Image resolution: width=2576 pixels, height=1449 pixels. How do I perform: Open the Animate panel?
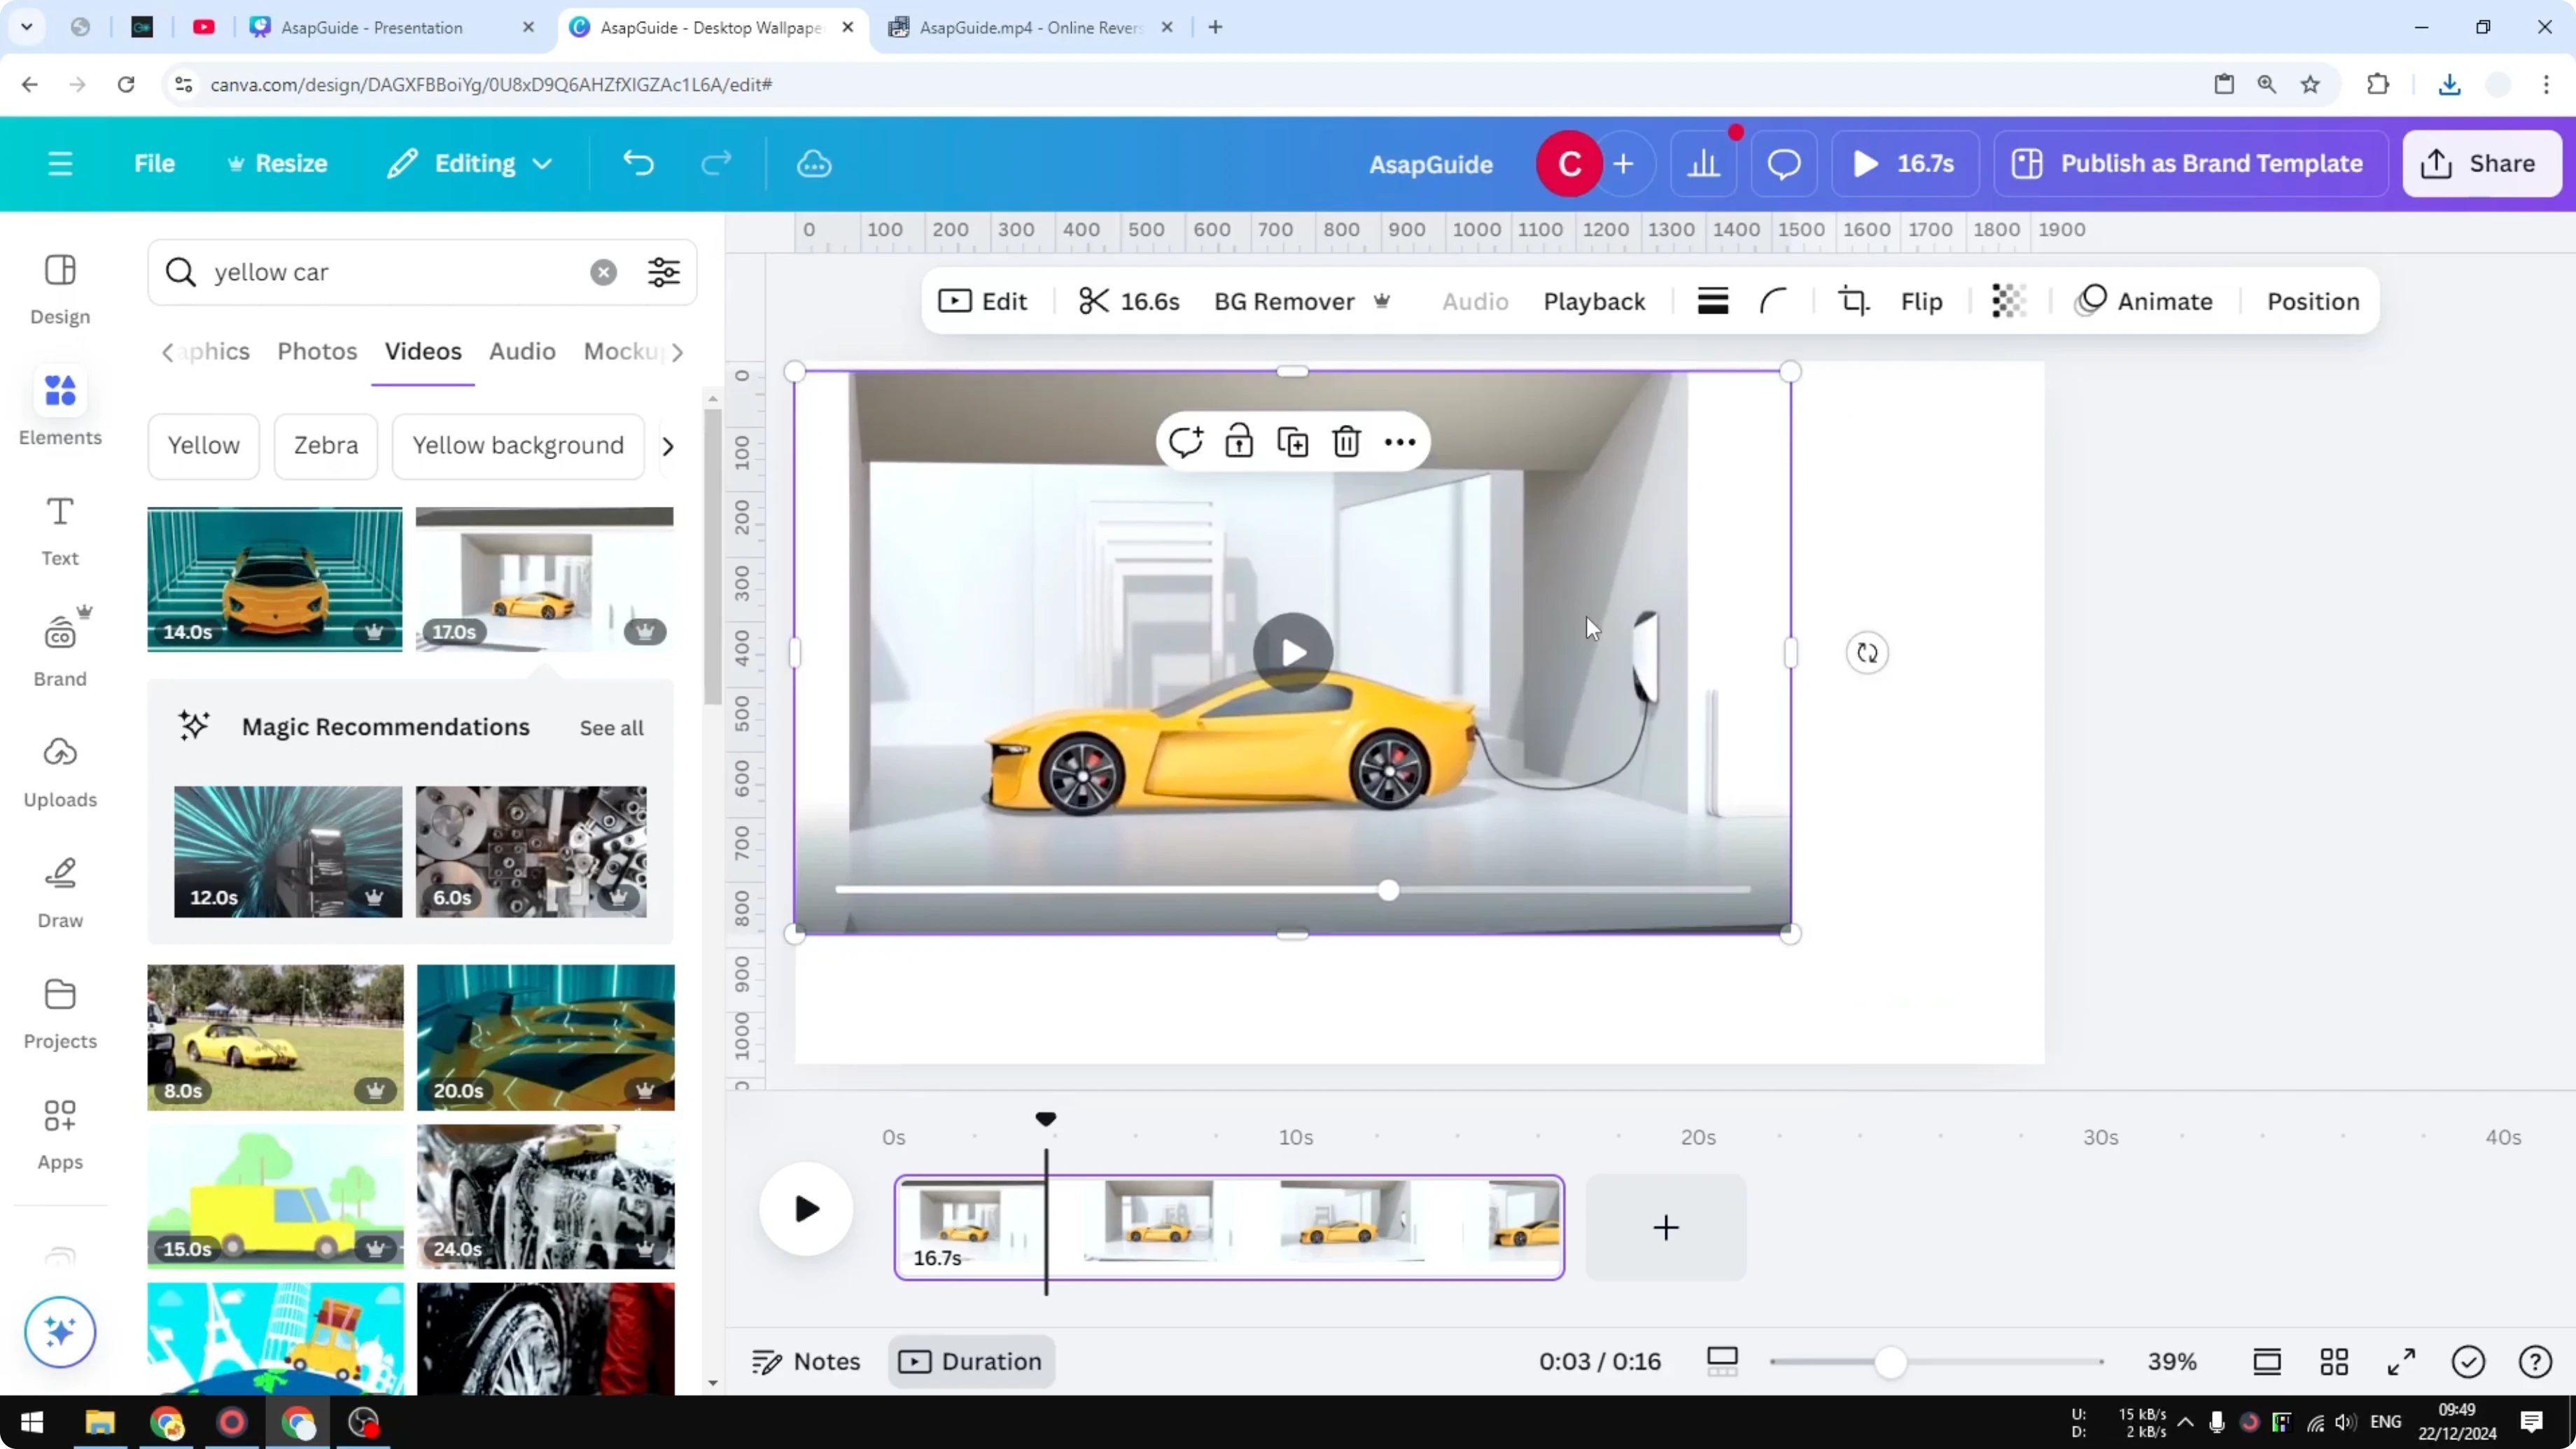click(2146, 301)
